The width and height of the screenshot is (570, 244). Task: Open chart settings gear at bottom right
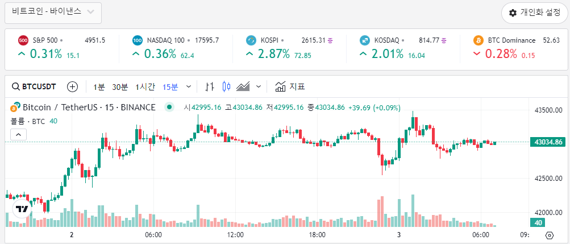pos(549,235)
